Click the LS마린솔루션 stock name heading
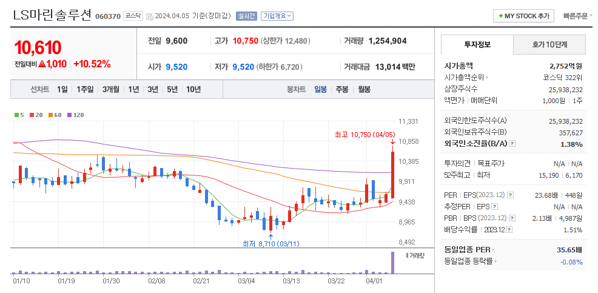Viewport: 598px width, 293px height. point(52,15)
